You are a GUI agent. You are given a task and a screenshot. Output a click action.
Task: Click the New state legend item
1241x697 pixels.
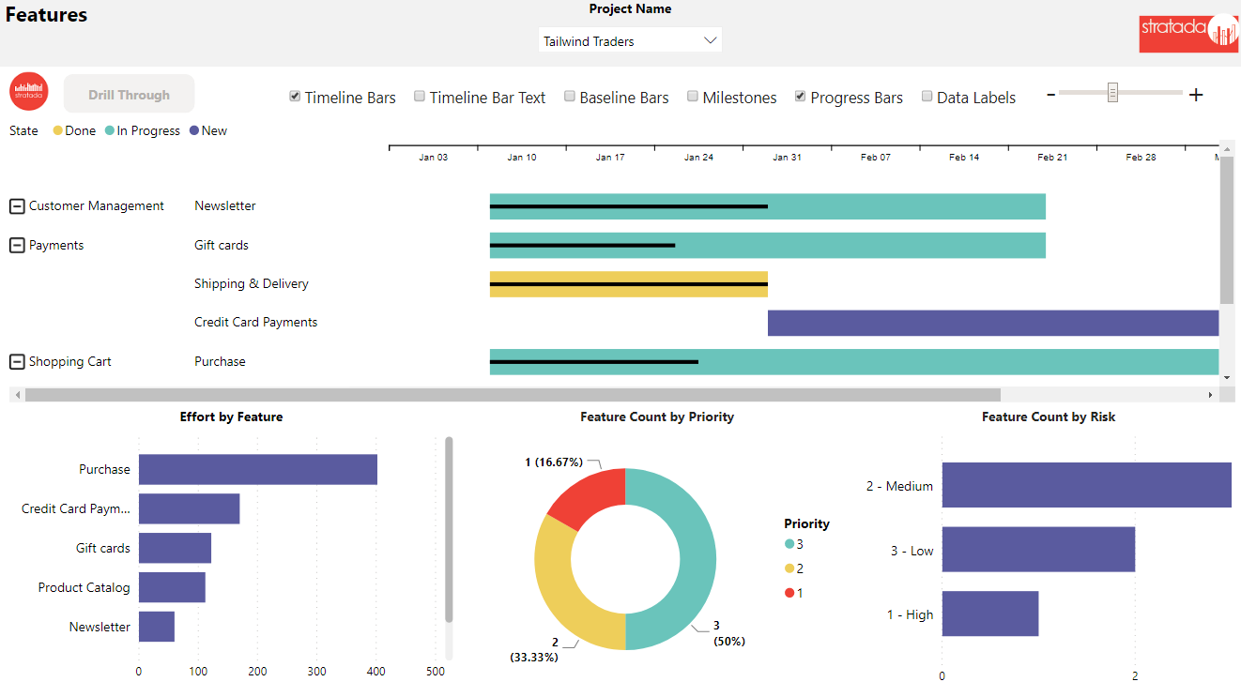pos(208,130)
